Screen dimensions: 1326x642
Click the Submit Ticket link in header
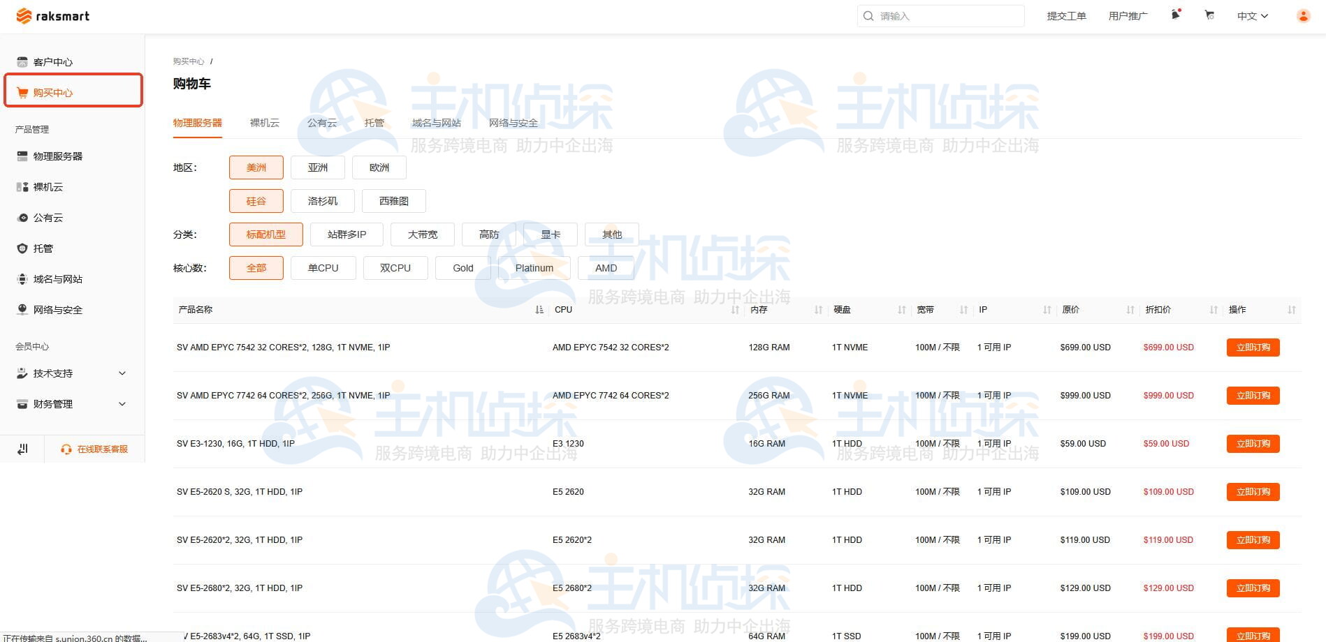1066,16
